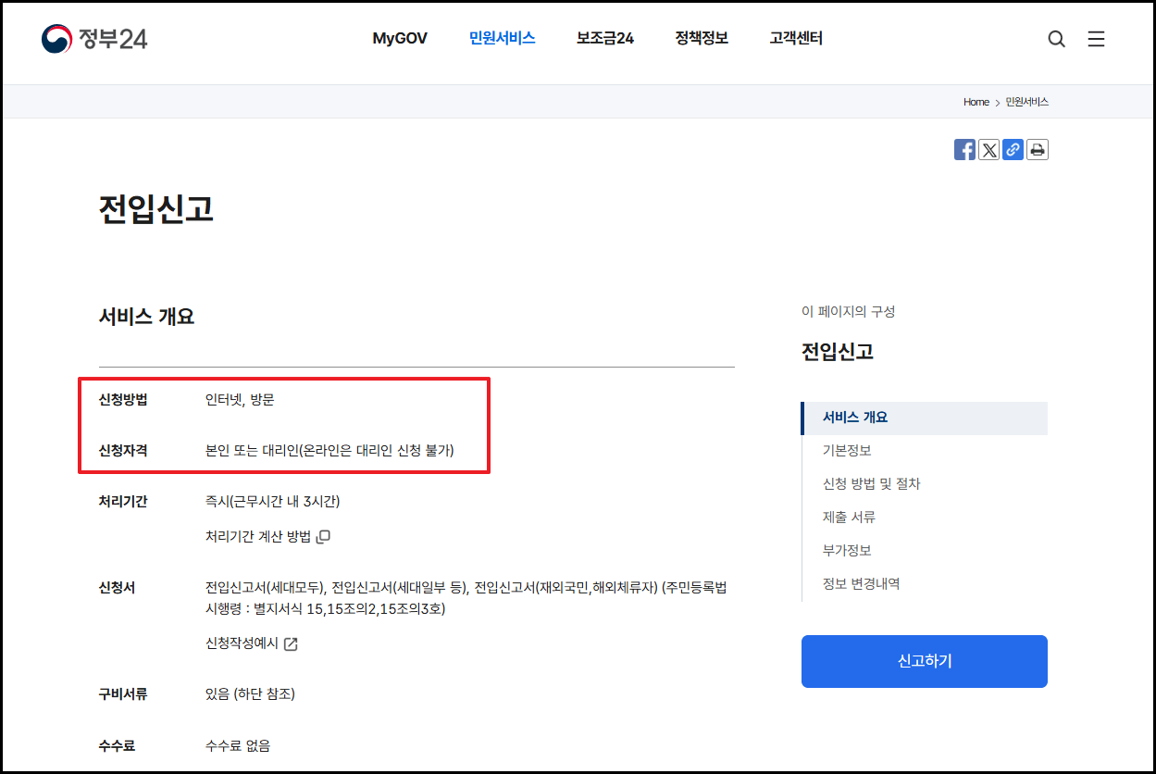The image size is (1156, 774).
Task: Select 기본정보 in the page sidebar
Action: 846,450
